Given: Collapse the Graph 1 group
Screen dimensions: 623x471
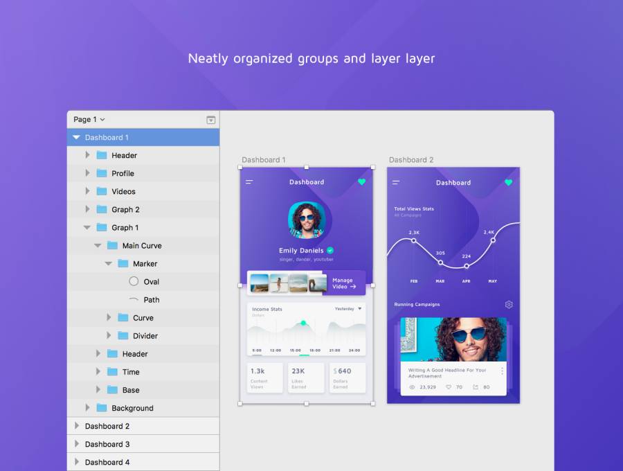Looking at the screenshot, I should pyautogui.click(x=87, y=227).
